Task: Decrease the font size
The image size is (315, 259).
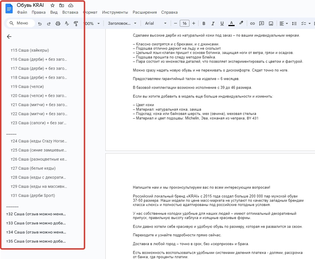Action: pos(175,23)
